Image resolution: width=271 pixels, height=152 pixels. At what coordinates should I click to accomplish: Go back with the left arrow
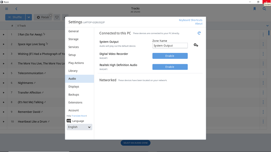point(16,9)
